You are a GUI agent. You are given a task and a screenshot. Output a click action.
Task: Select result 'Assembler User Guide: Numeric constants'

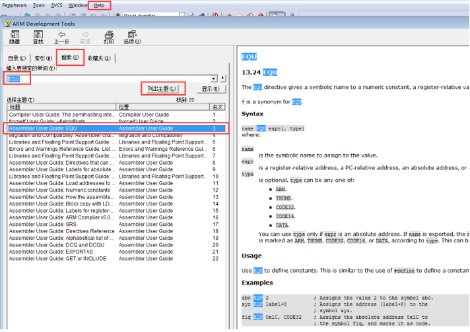pos(116,190)
